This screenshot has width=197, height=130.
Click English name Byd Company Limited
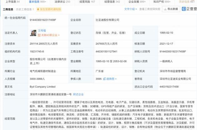43,87
